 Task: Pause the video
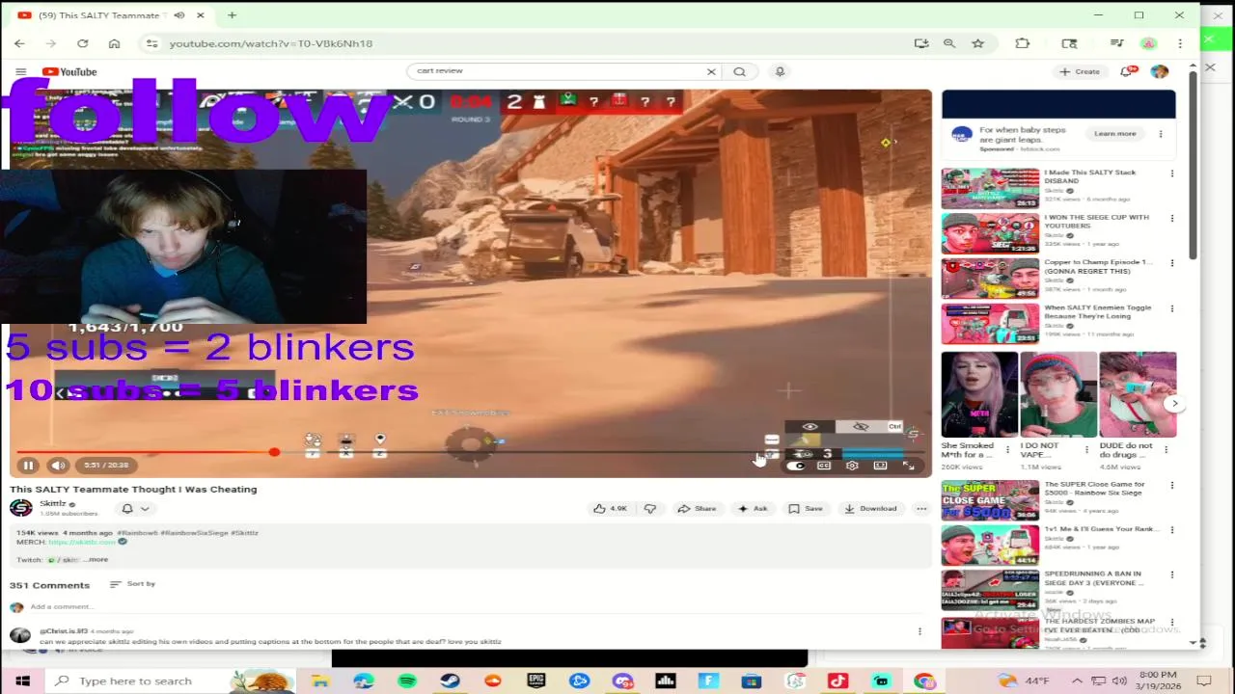click(x=28, y=466)
